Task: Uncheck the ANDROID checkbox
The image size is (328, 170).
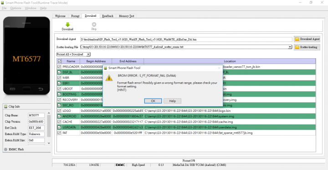Action: (59, 116)
